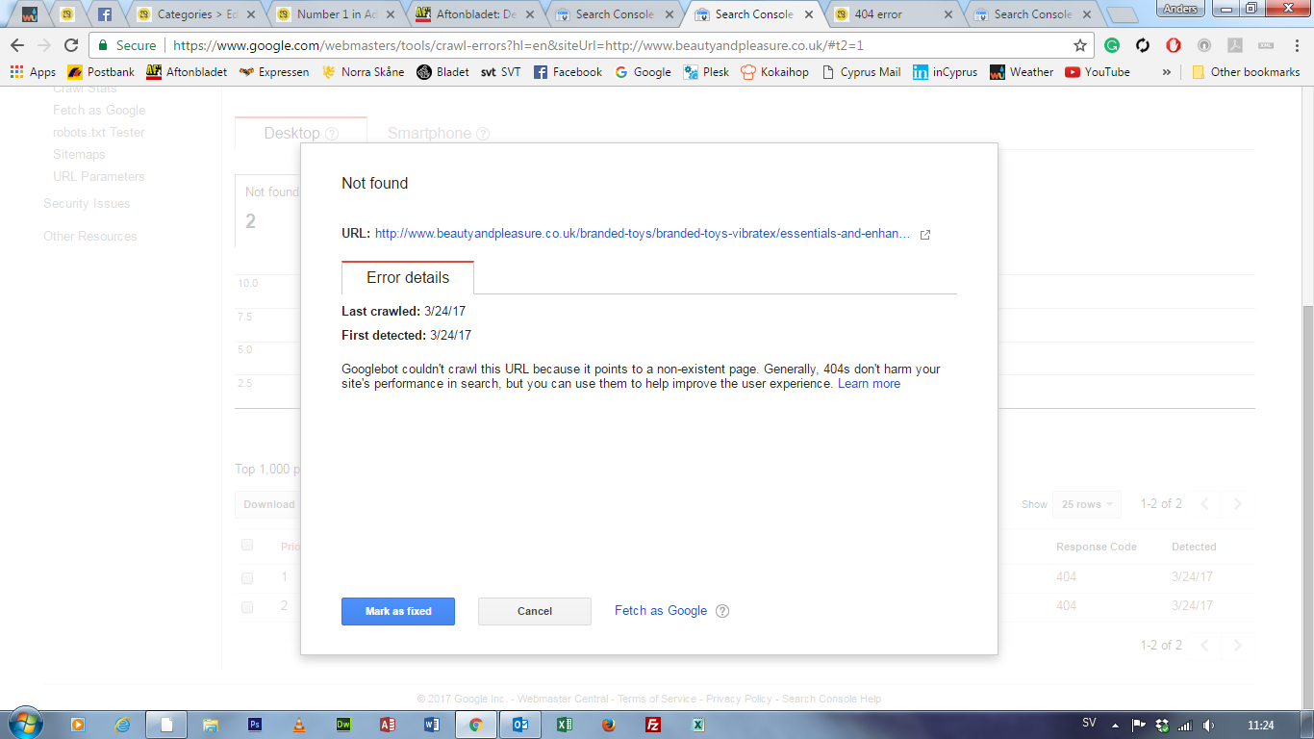Expand the bookmarks overflow chevron

click(x=1167, y=72)
